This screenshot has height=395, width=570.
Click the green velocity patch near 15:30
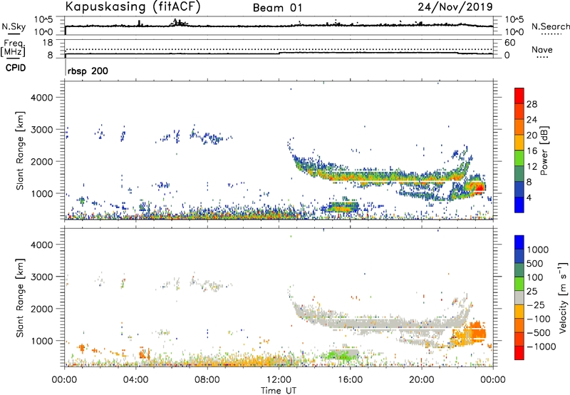click(342, 354)
